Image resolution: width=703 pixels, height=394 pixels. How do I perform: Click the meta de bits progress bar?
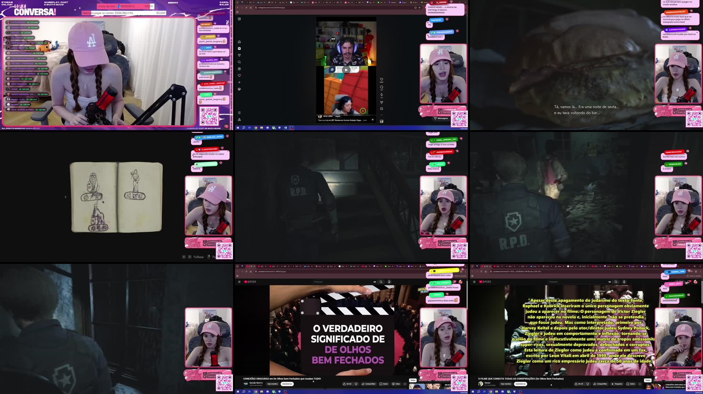coord(126,6)
